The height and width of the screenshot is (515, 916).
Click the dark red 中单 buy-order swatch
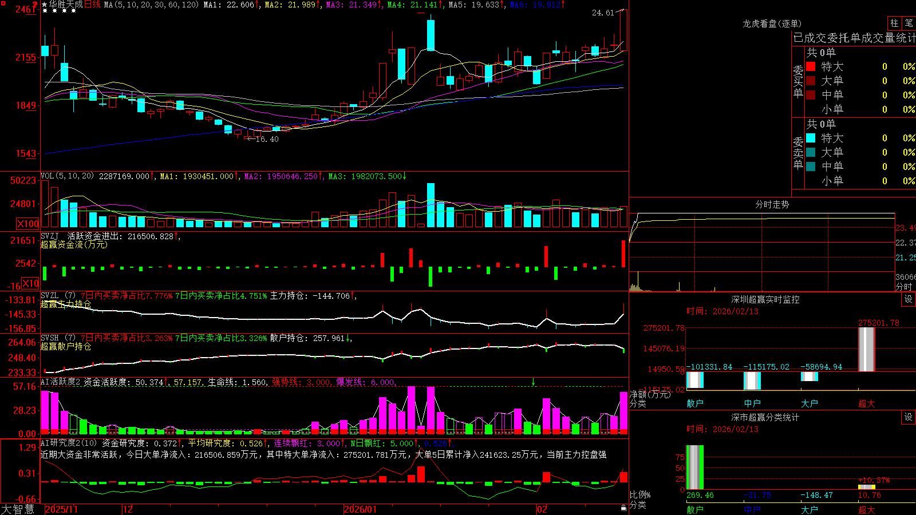pyautogui.click(x=811, y=95)
